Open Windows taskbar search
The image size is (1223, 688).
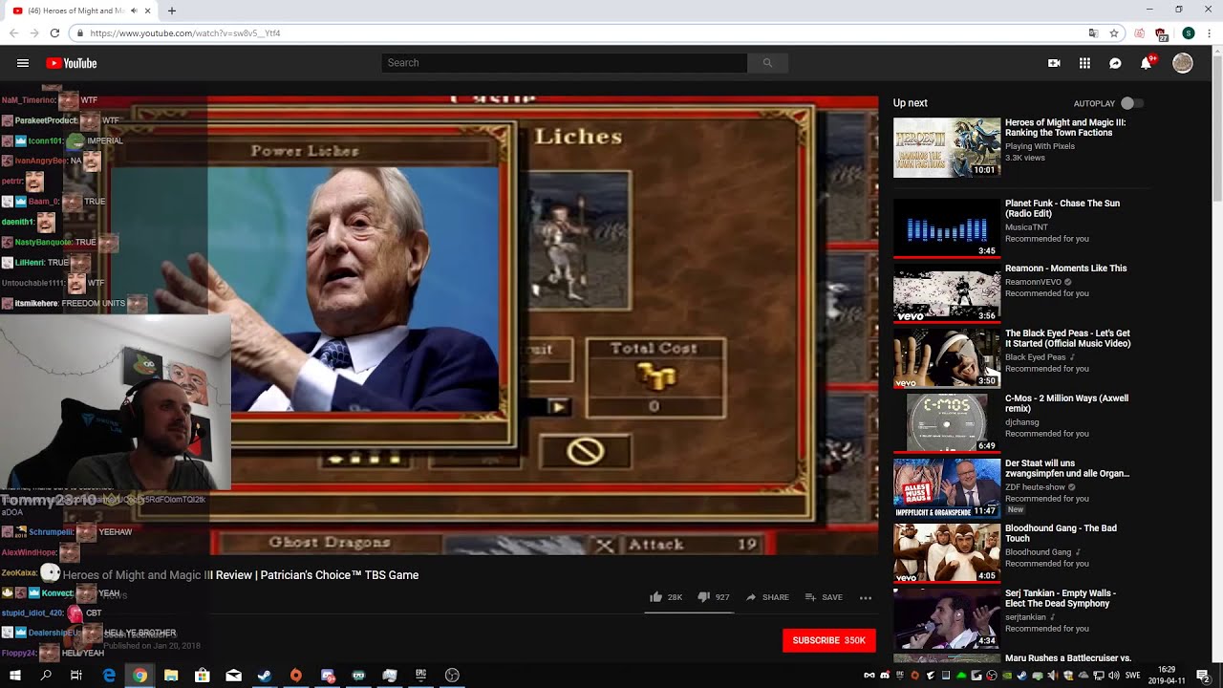click(x=46, y=676)
